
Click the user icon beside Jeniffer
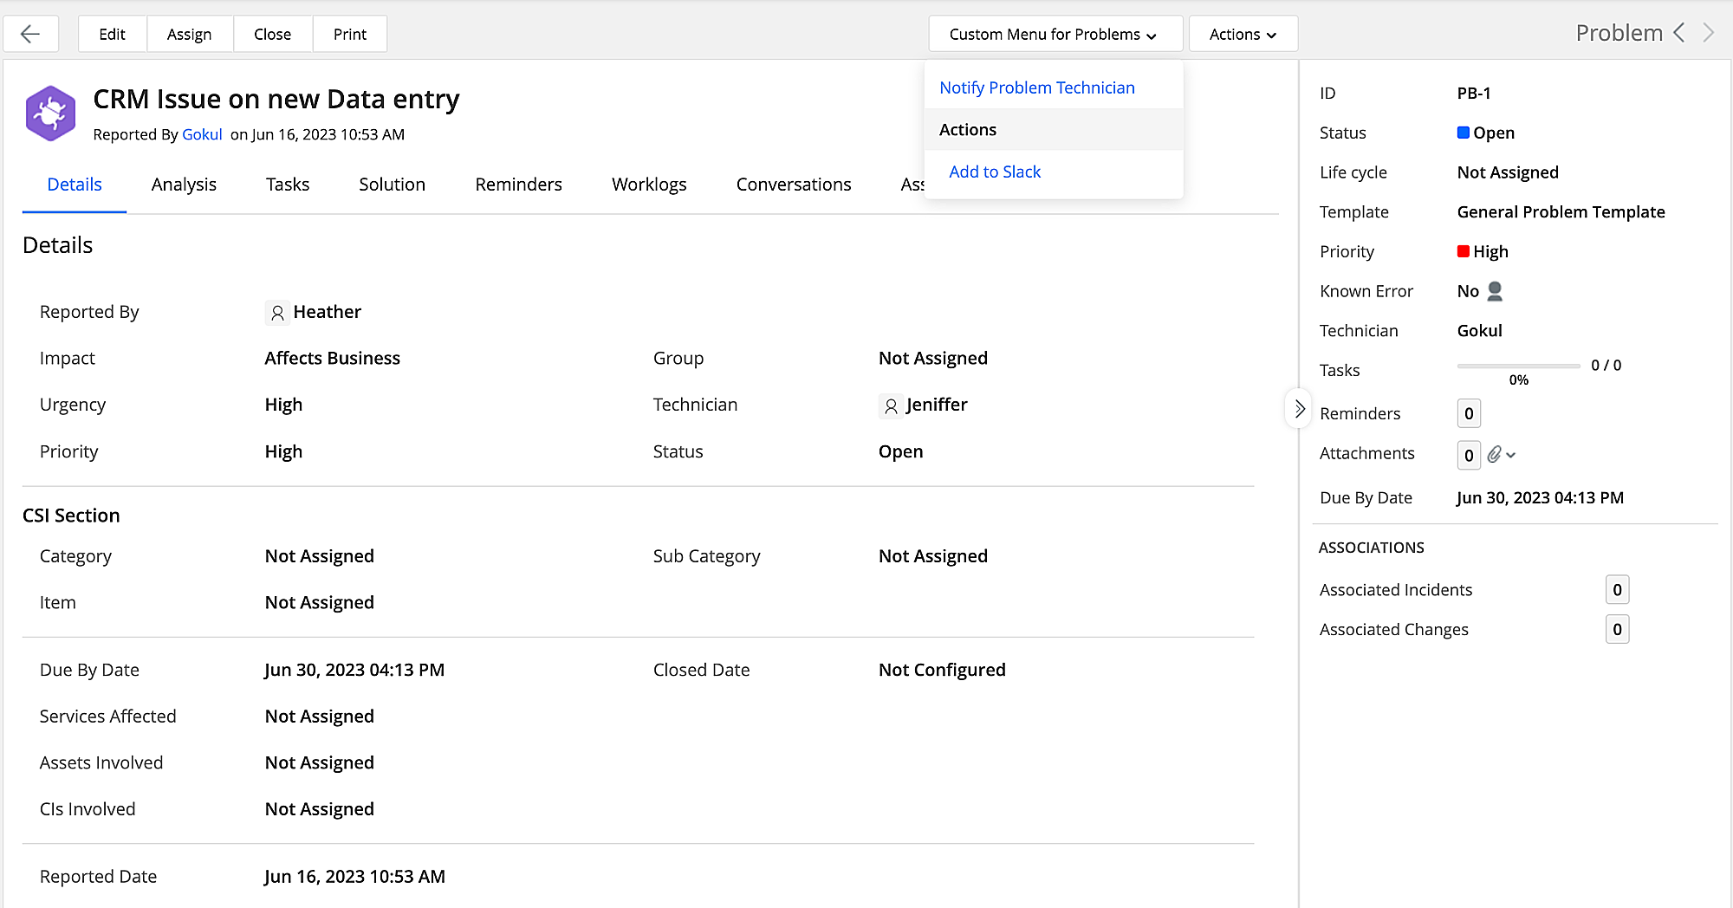coord(890,405)
